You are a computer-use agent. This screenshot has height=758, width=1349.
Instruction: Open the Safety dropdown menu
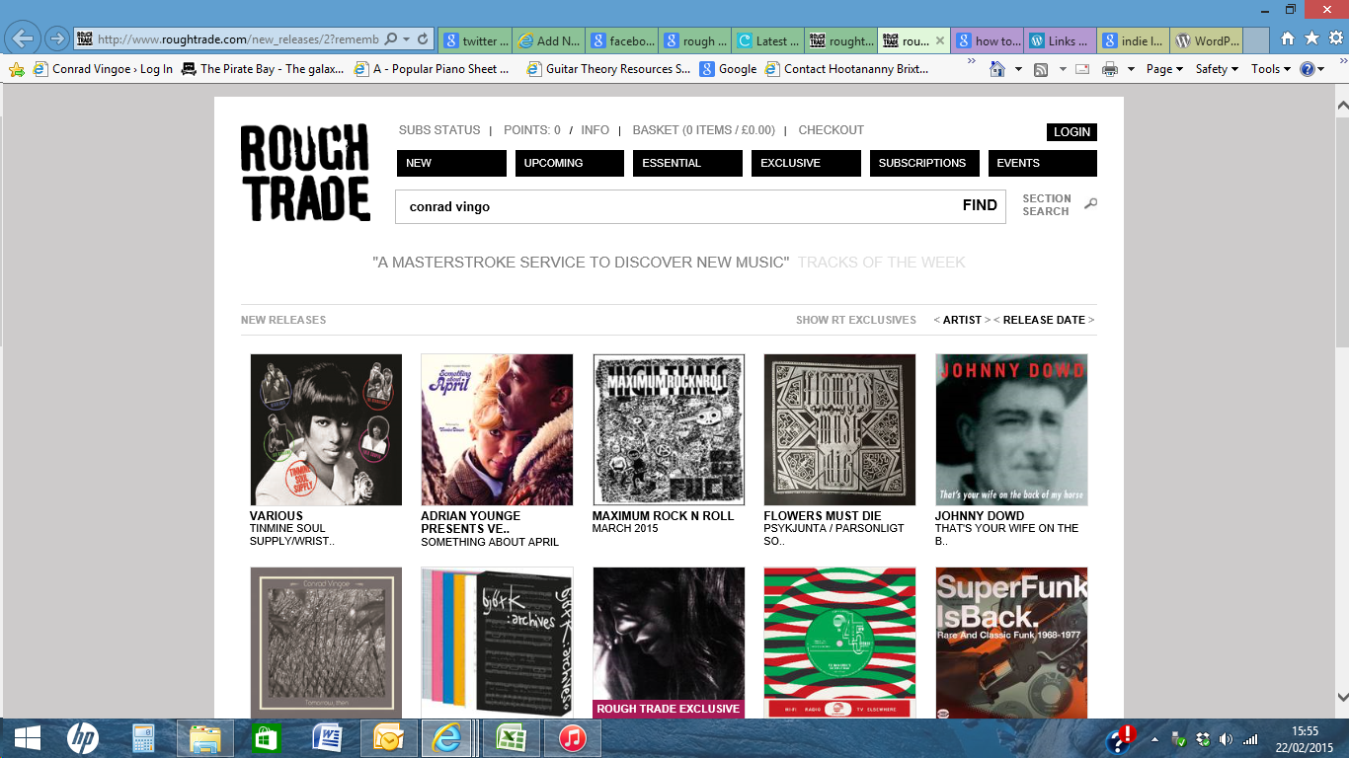[x=1217, y=69]
